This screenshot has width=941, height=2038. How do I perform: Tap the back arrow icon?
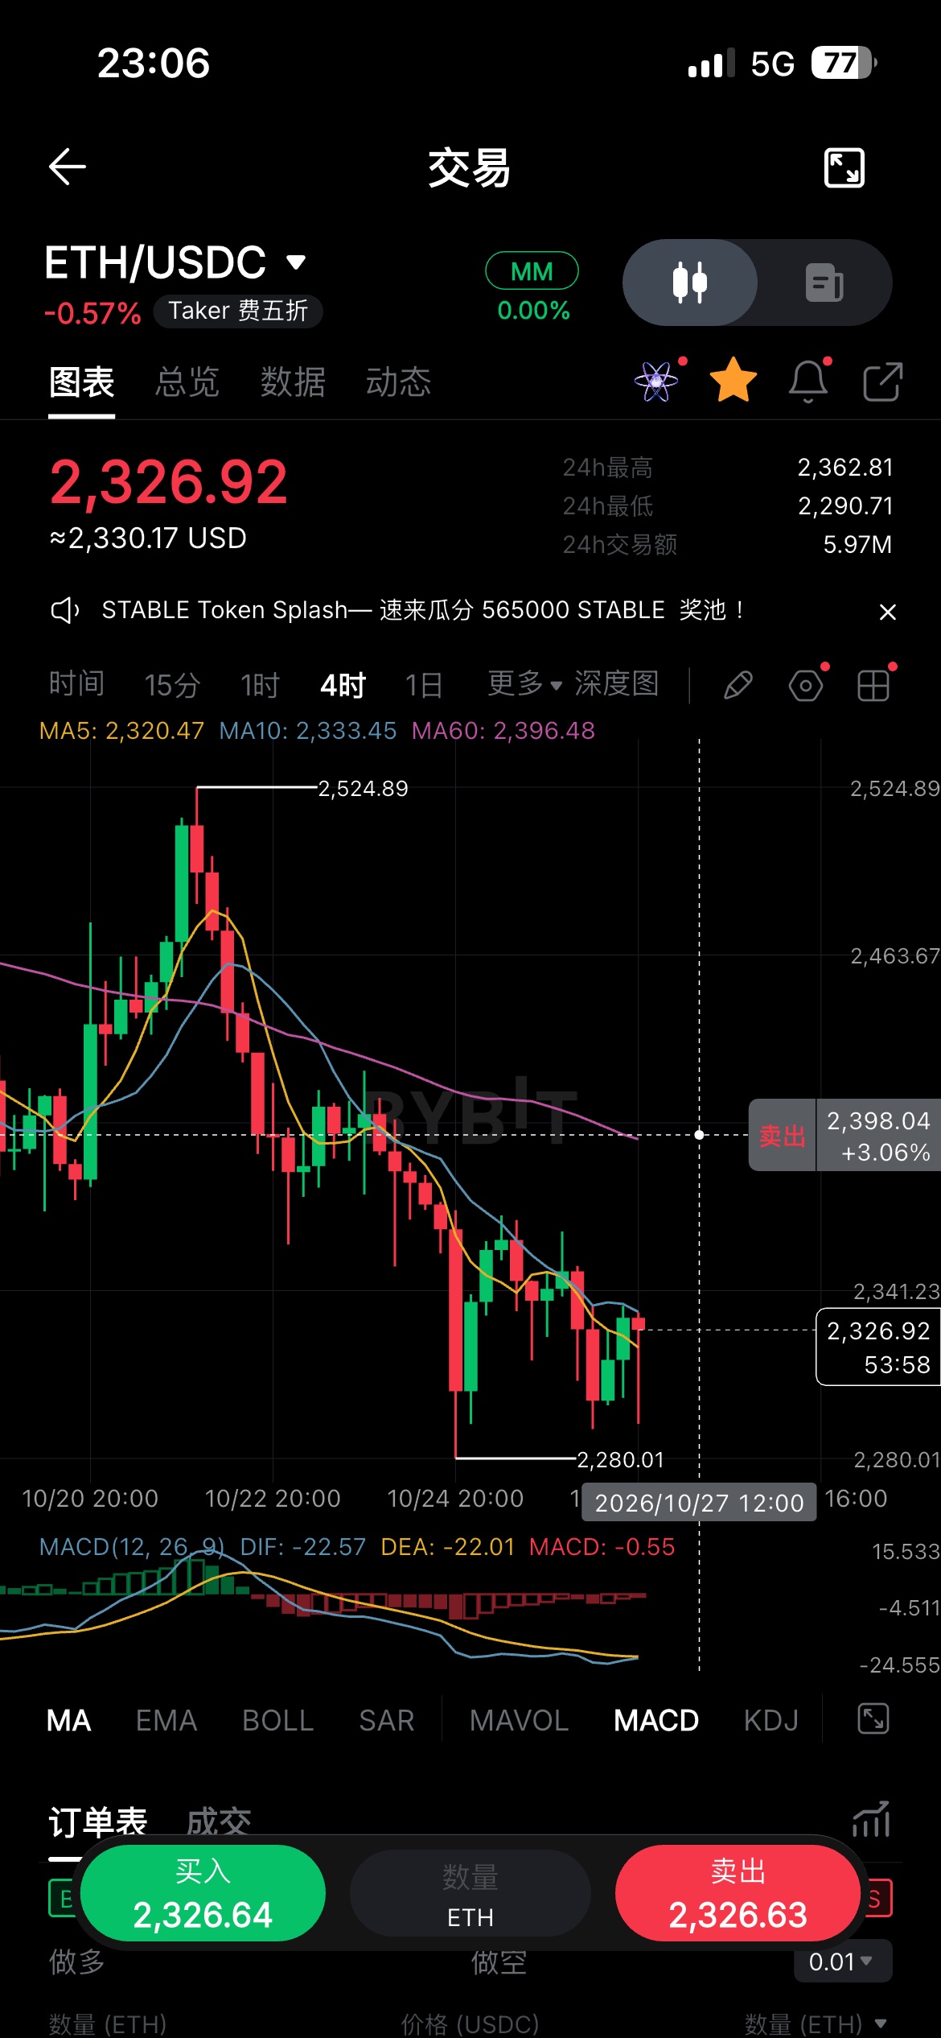point(68,167)
